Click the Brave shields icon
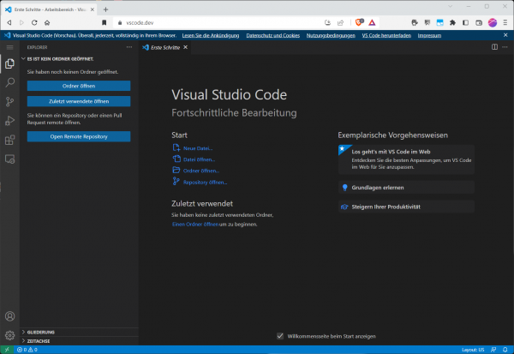The image size is (514, 354). point(360,22)
